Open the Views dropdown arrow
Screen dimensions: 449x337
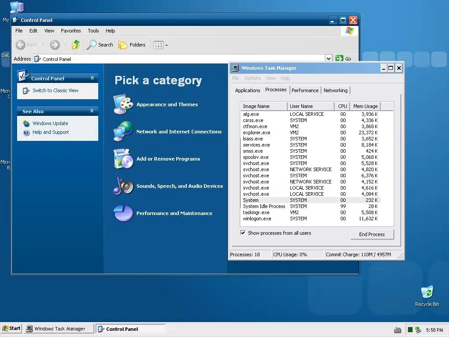[166, 45]
